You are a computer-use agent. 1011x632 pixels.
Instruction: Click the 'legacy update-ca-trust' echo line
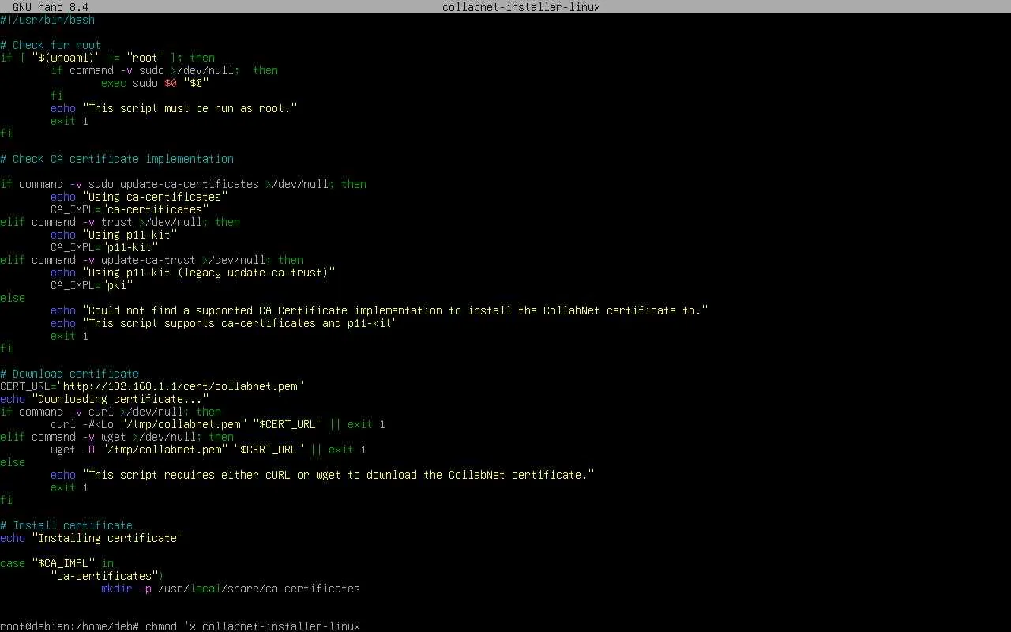193,273
